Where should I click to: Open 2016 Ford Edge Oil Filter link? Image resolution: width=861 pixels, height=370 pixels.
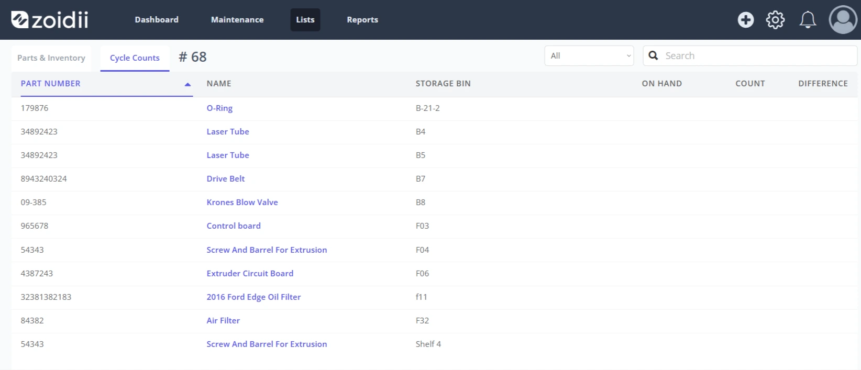click(x=253, y=297)
